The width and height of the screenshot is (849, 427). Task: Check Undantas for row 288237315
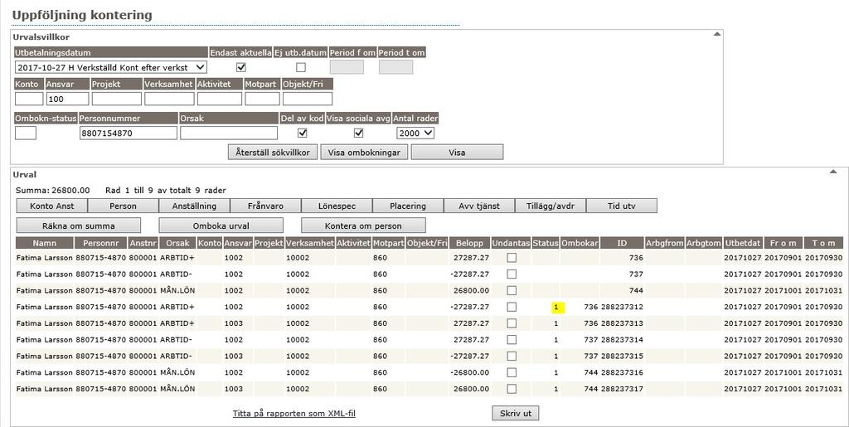[x=511, y=356]
